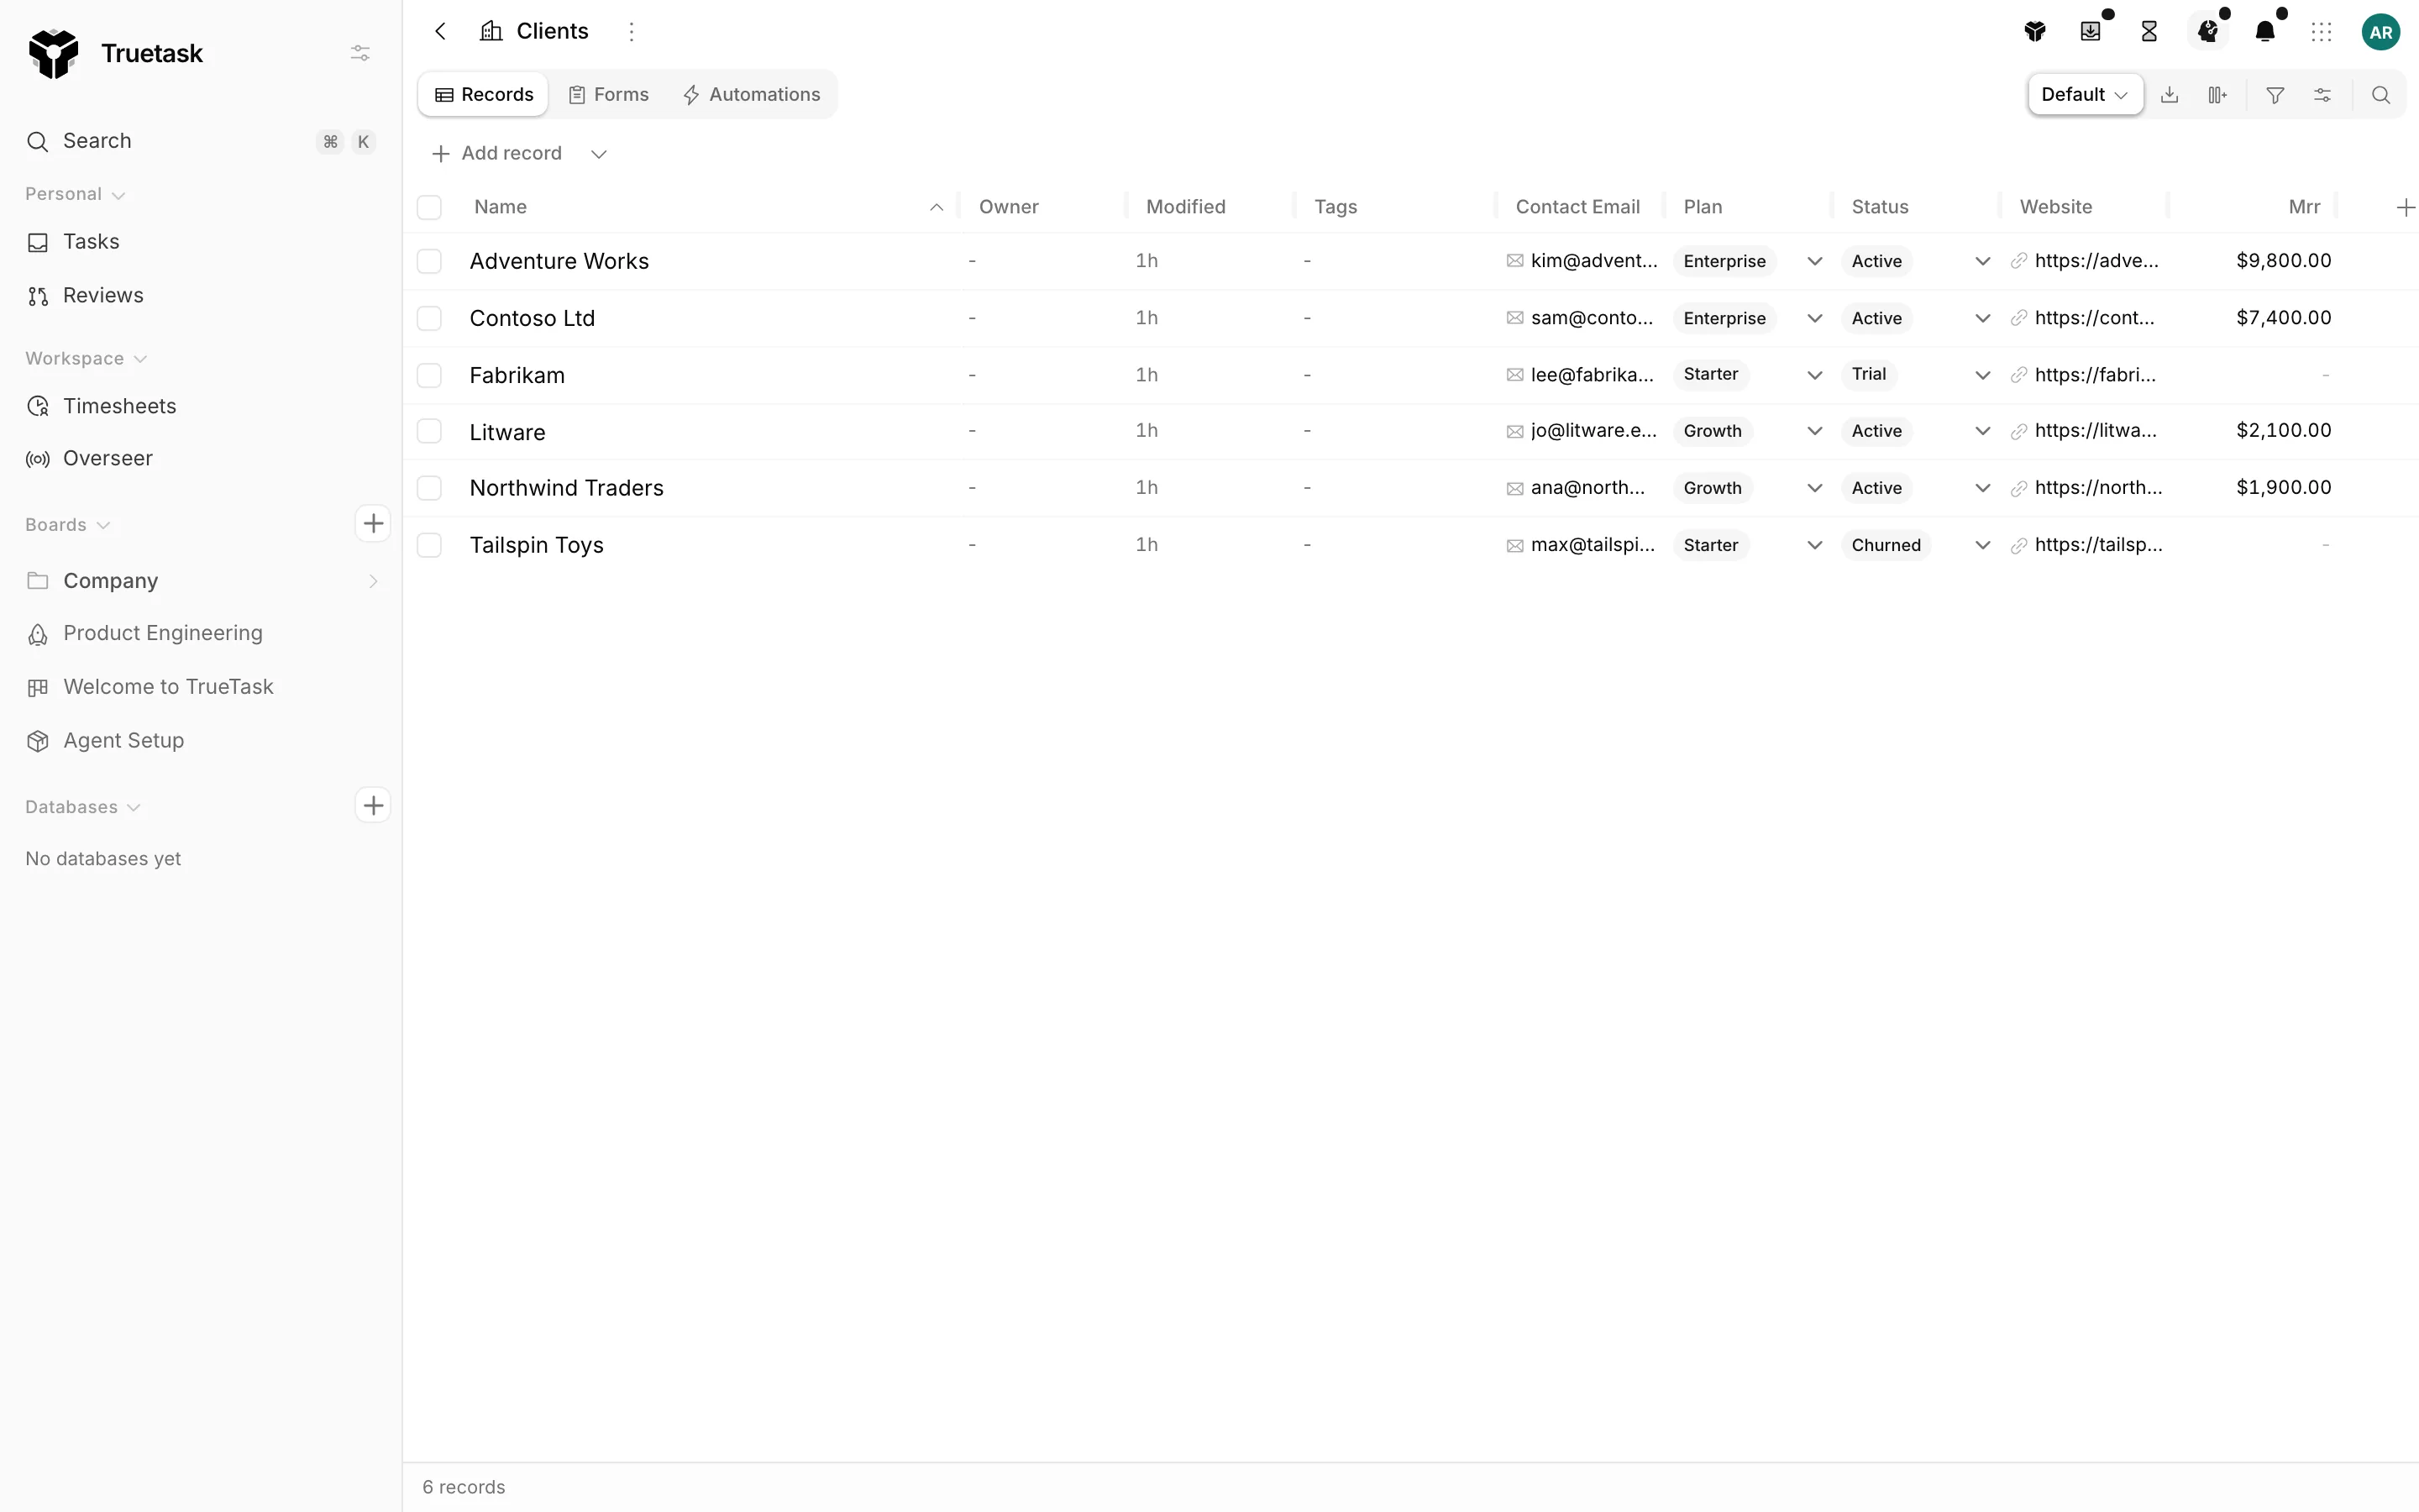Switch to the Records tab

tap(484, 95)
